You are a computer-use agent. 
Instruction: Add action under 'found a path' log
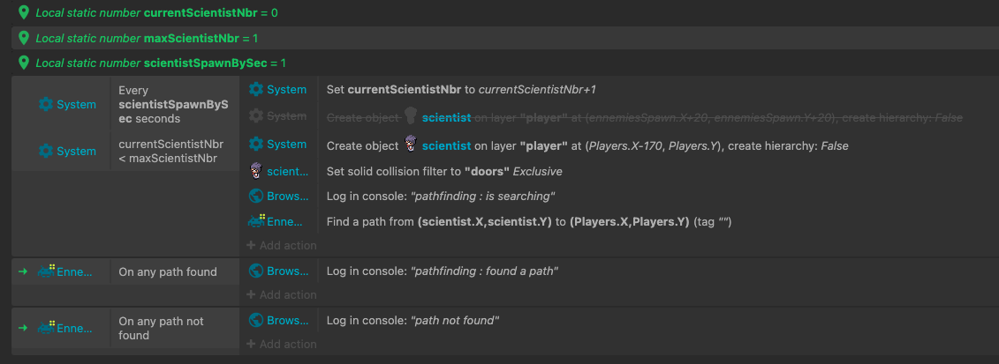click(x=281, y=294)
